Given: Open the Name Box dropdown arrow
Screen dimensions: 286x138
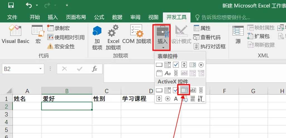Looking at the screenshot, I should (40, 69).
